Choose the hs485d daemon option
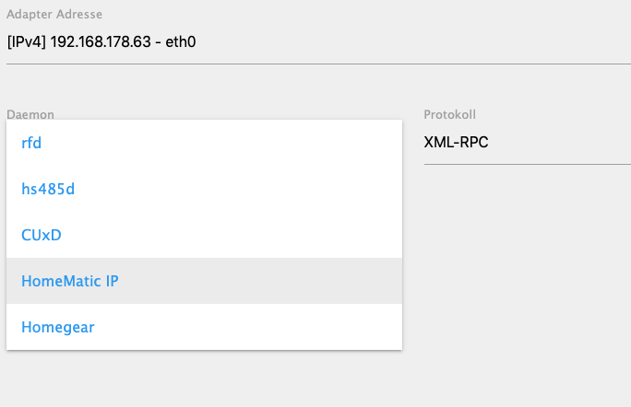631x407 pixels. coord(204,189)
